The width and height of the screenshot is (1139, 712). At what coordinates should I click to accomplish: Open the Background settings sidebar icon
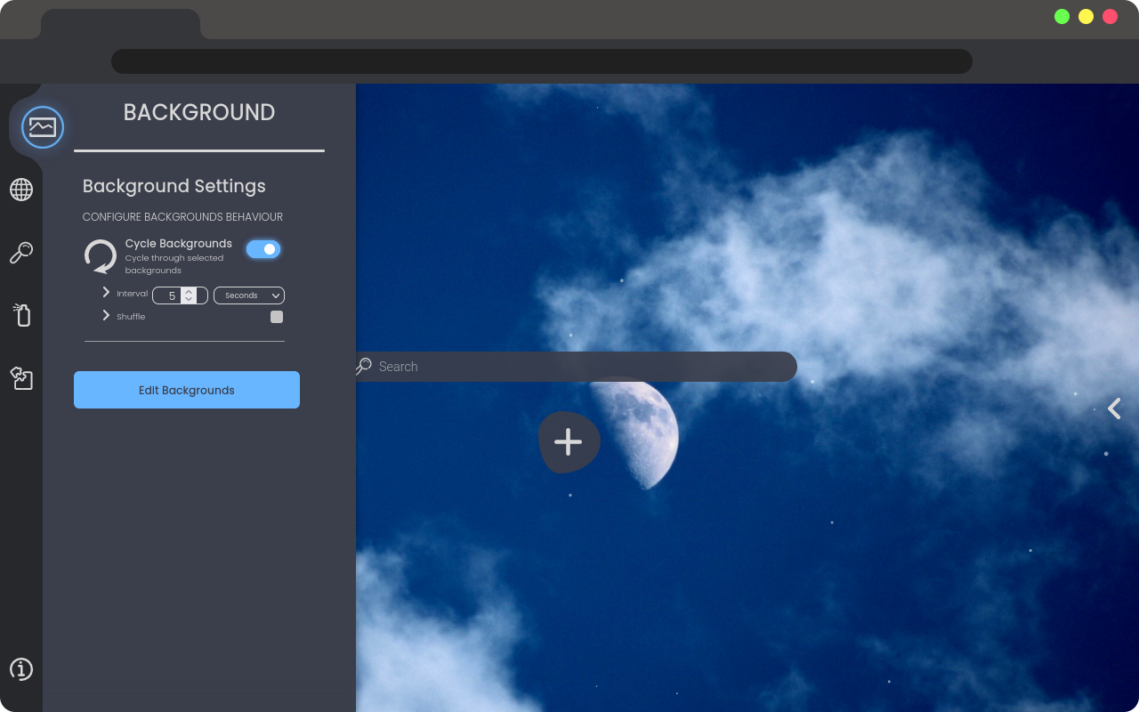42,127
